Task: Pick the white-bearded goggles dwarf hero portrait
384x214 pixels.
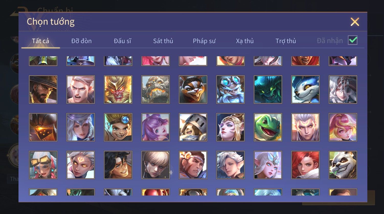Action: (x=230, y=89)
